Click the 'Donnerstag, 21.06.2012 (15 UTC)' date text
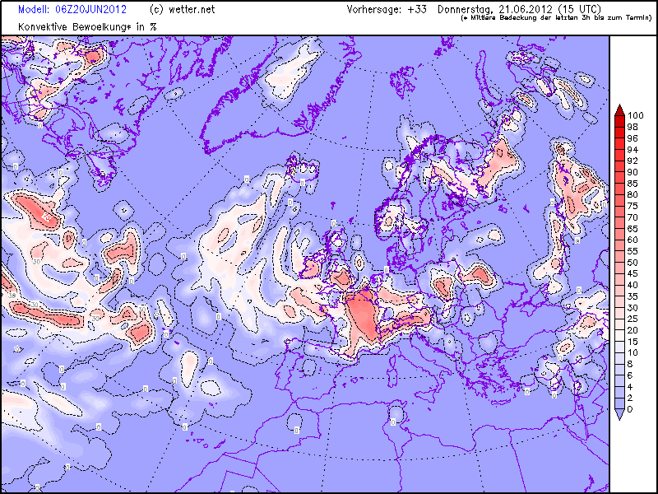This screenshot has width=658, height=494. click(519, 10)
